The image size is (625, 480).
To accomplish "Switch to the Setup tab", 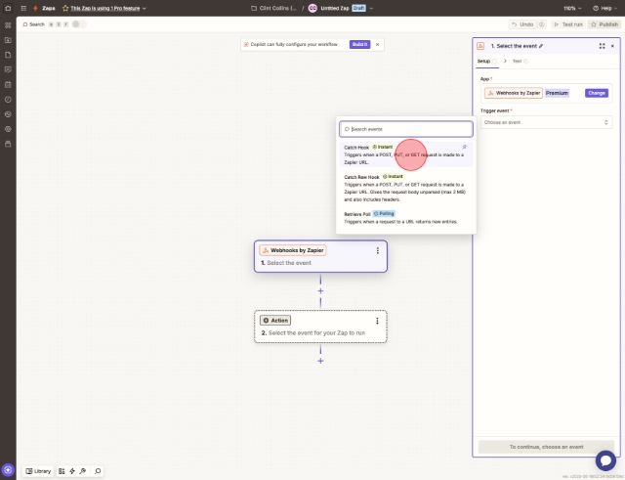I will (x=487, y=61).
